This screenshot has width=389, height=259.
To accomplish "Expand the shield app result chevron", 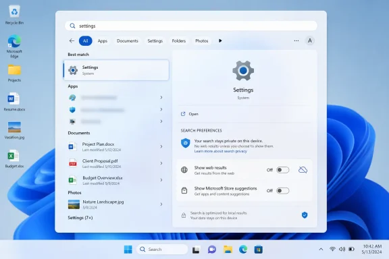I will (161, 109).
